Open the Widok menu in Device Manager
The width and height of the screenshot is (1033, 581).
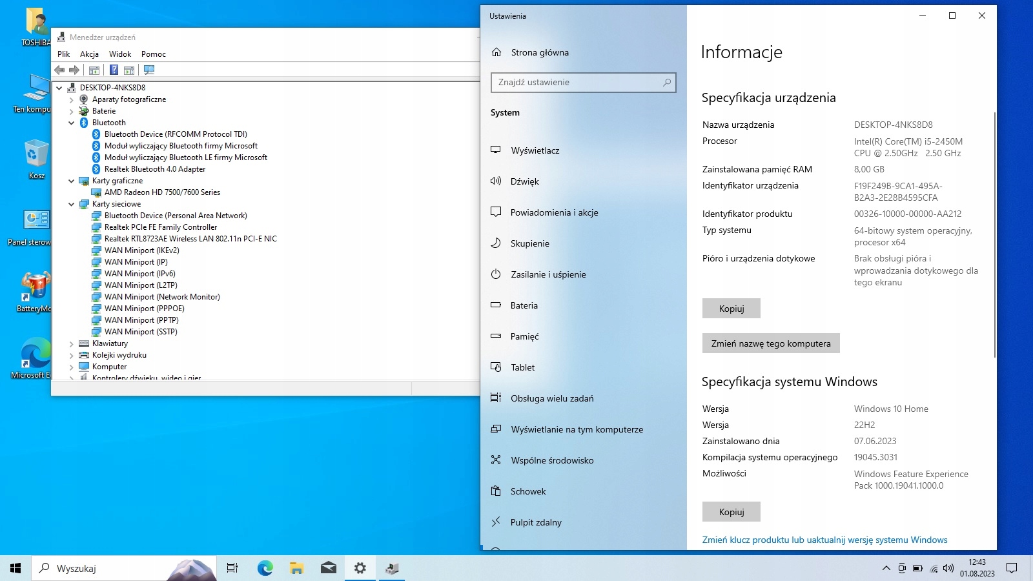120,54
